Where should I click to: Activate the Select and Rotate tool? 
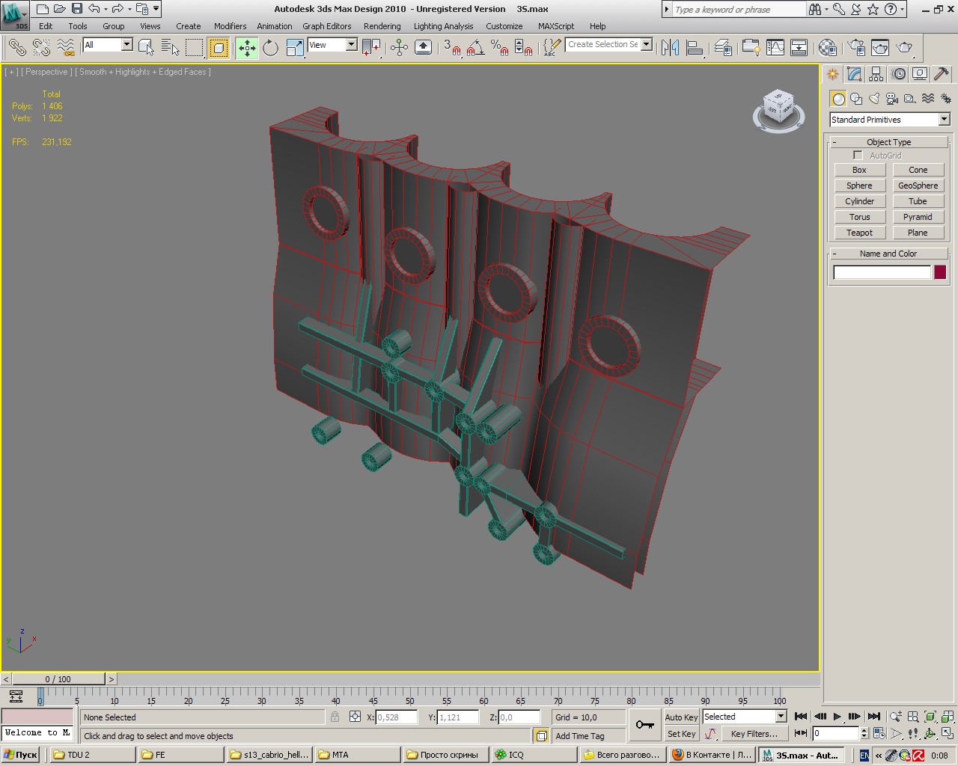click(270, 48)
